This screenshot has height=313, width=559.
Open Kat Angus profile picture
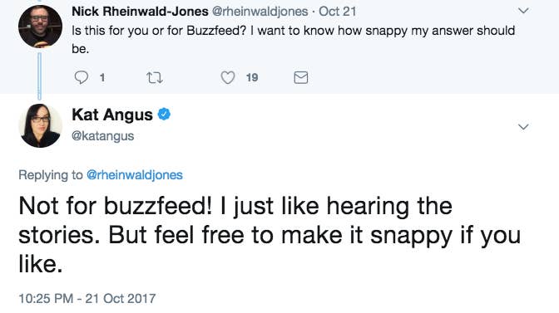tap(40, 125)
